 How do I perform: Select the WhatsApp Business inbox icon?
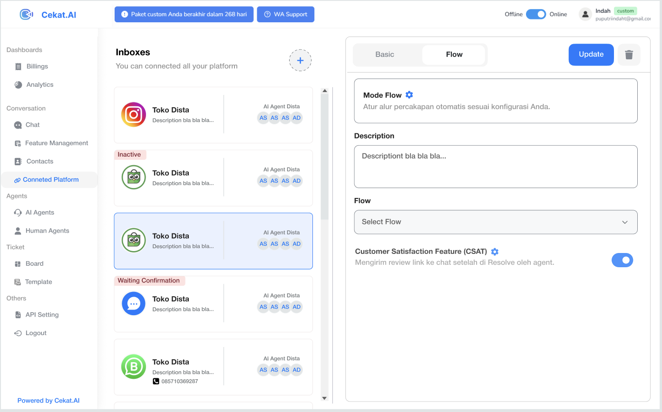click(x=134, y=366)
